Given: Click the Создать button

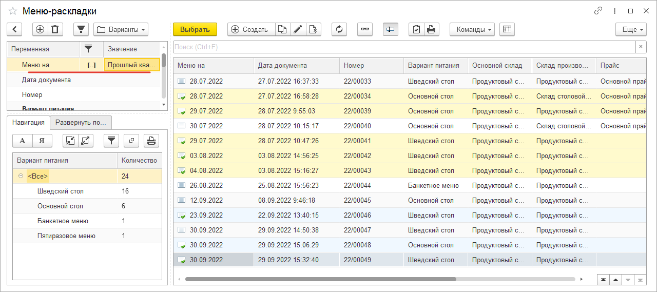Looking at the screenshot, I should [x=250, y=29].
